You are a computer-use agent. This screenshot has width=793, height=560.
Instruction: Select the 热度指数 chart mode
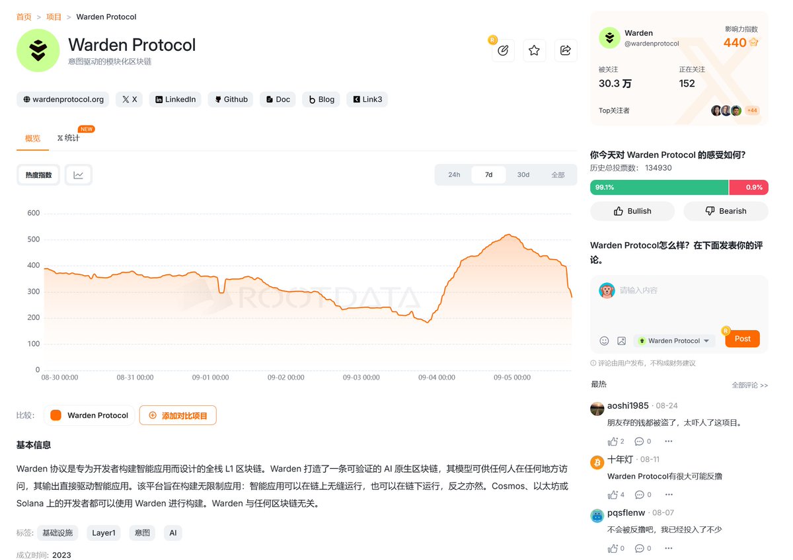[38, 175]
